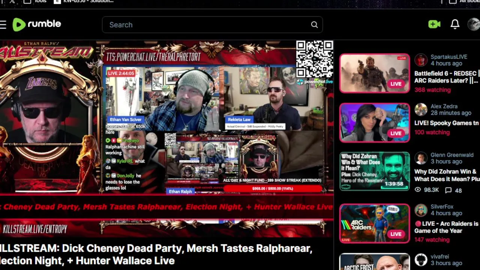The height and width of the screenshot is (270, 480).
Task: Click the LIVE 2:44:05 badge in video
Action: pos(121,73)
